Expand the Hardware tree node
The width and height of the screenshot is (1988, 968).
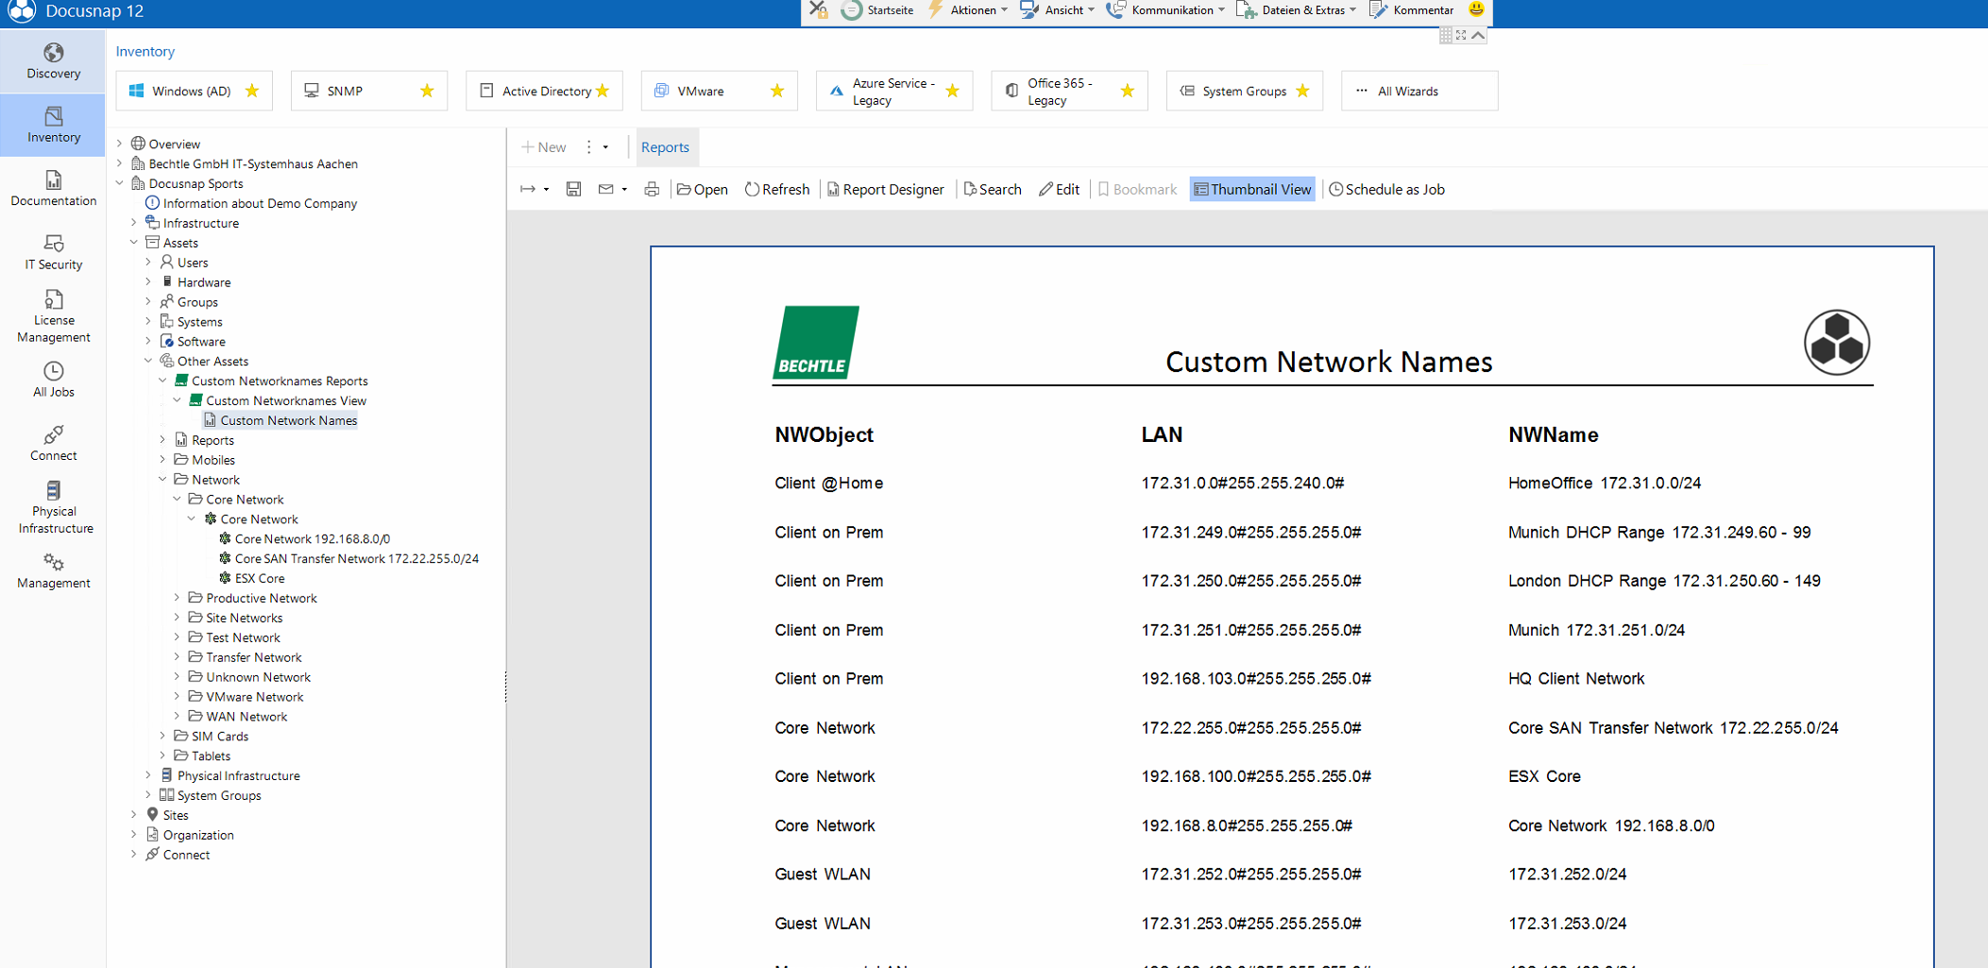click(148, 281)
